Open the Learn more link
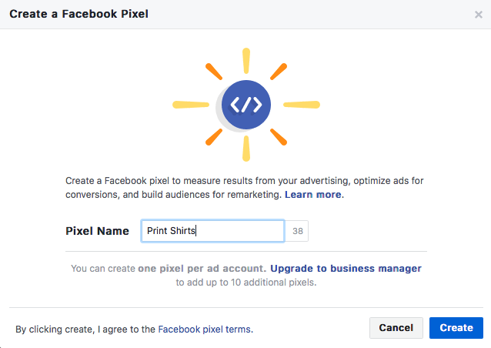491x348 pixels. pos(312,195)
